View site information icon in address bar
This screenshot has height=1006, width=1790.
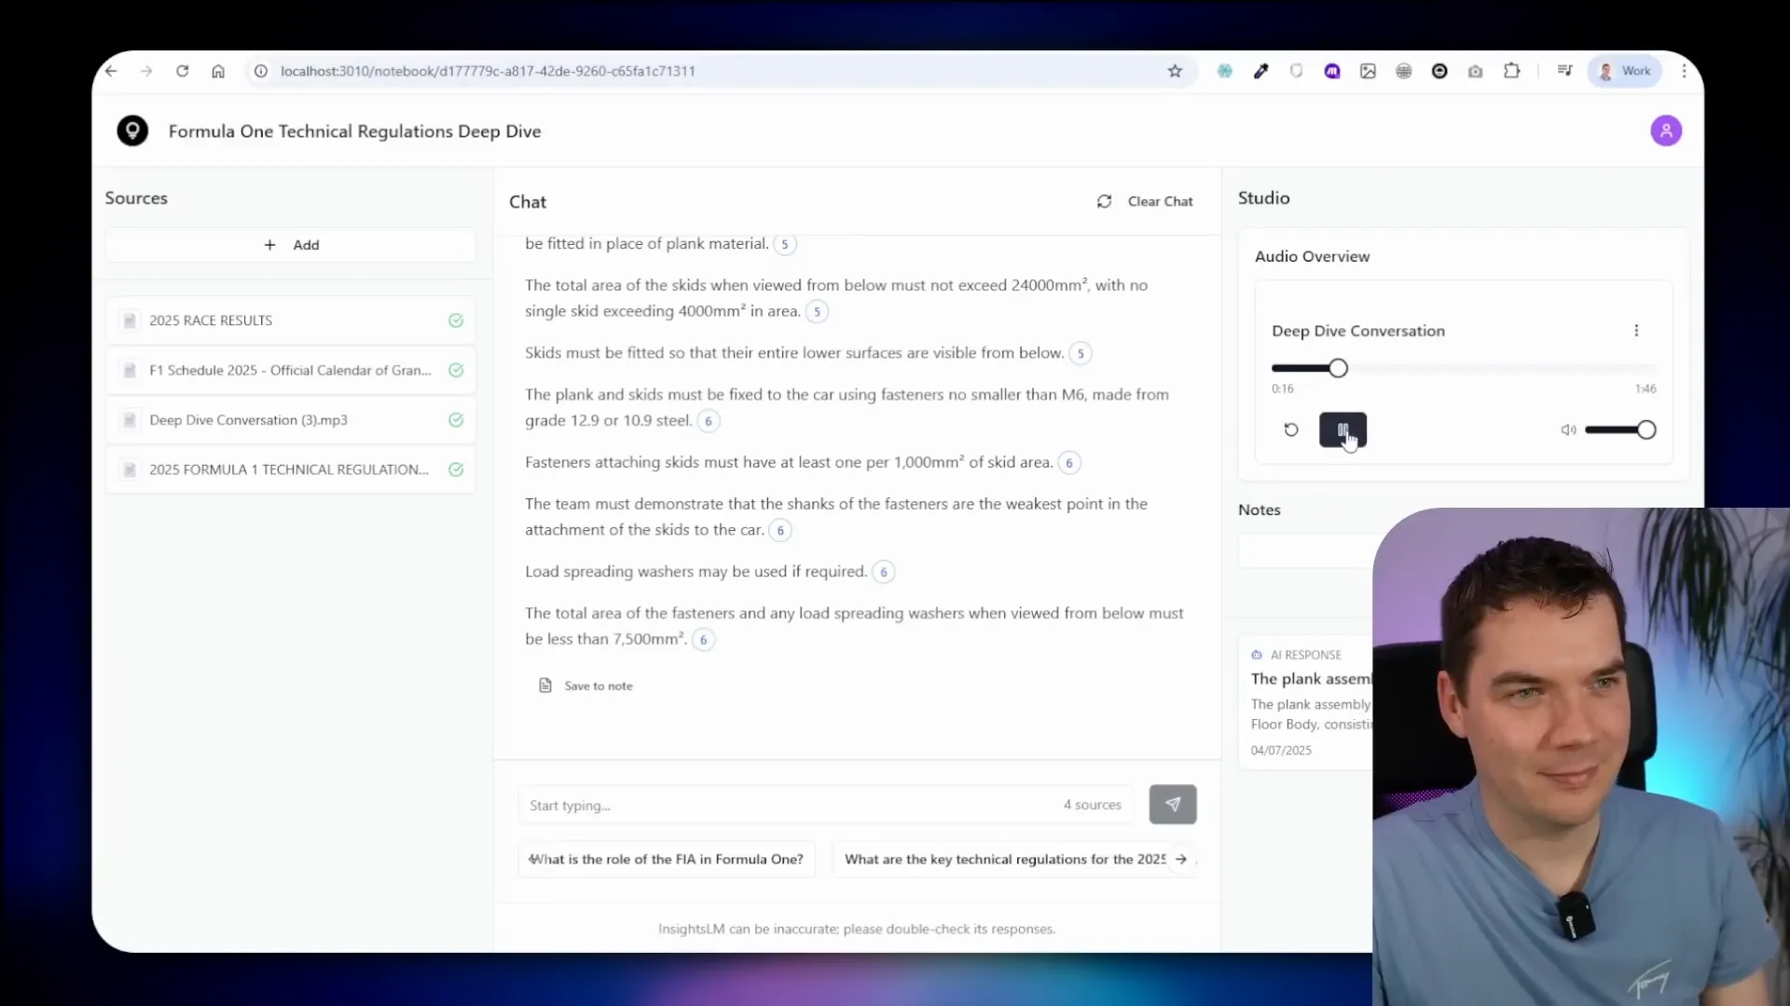click(x=261, y=71)
